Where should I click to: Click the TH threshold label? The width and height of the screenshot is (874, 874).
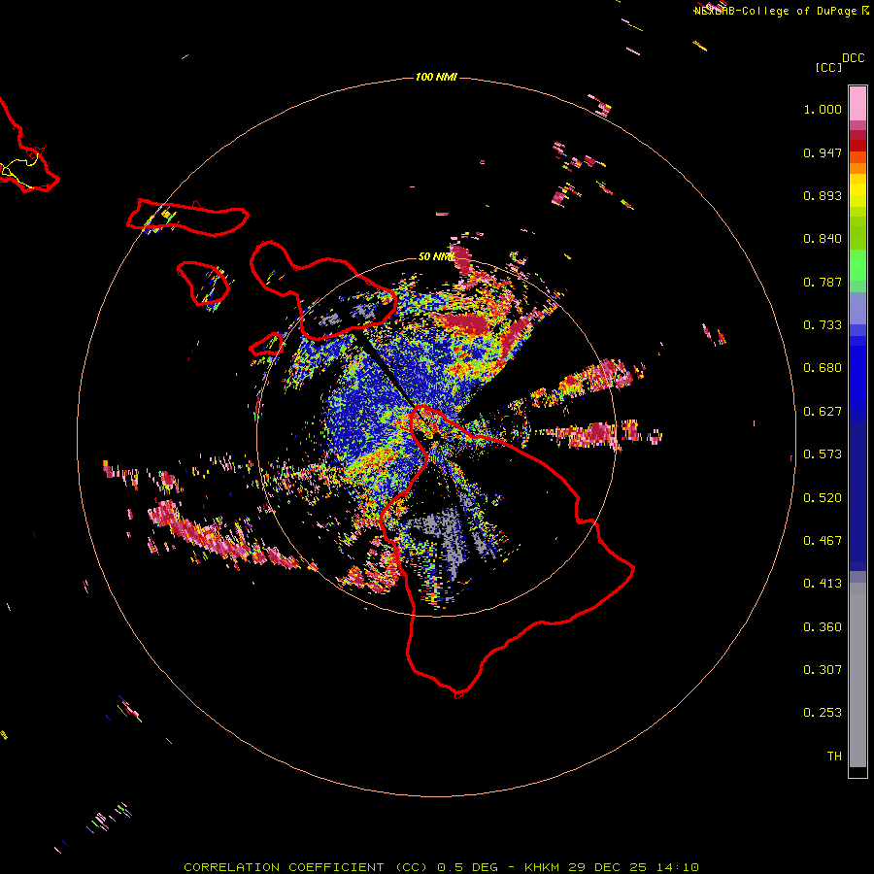(x=834, y=756)
